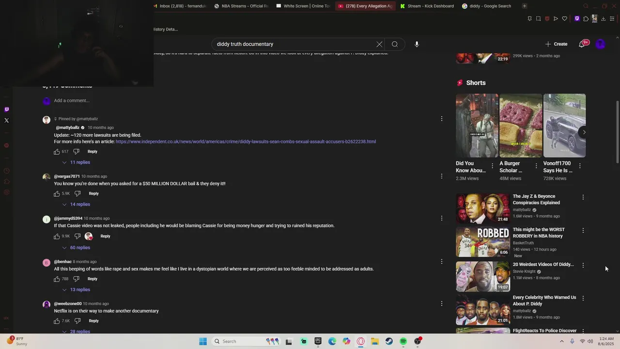Open options for Did You Know short
Screen dimensions: 620x349
pyautogui.click(x=492, y=166)
